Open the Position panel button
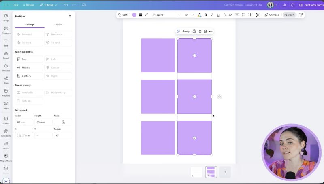The width and height of the screenshot is (324, 184). point(289,15)
